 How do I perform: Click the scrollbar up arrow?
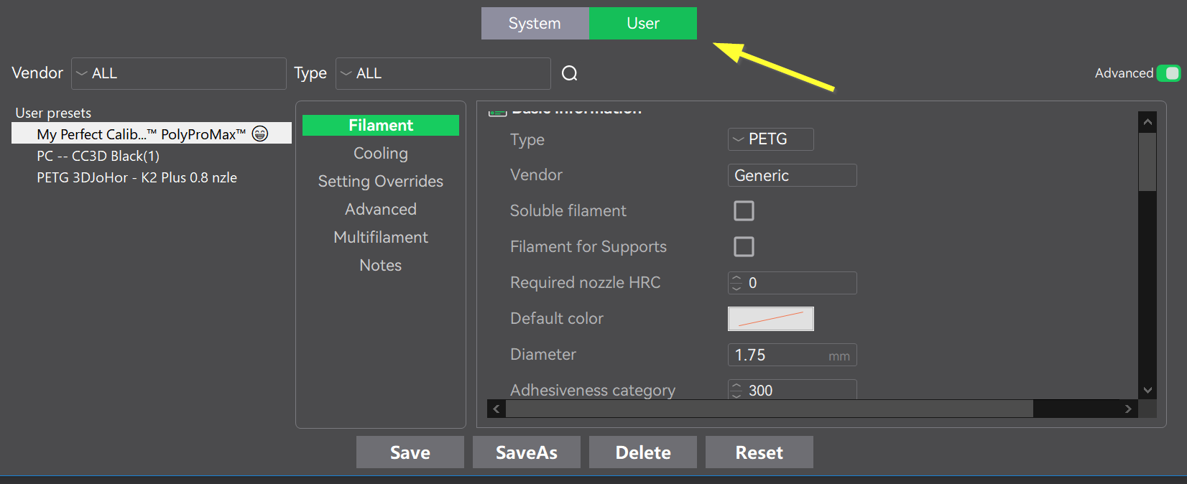1147,122
